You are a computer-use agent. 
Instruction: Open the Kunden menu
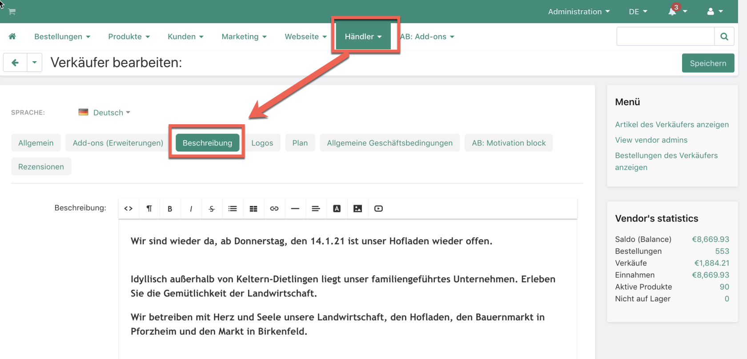(x=185, y=36)
